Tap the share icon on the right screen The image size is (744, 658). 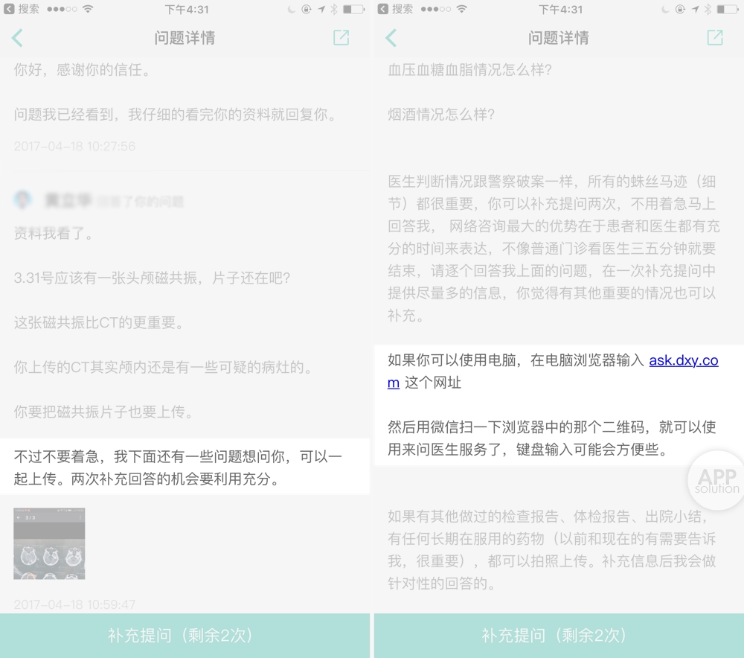(713, 38)
